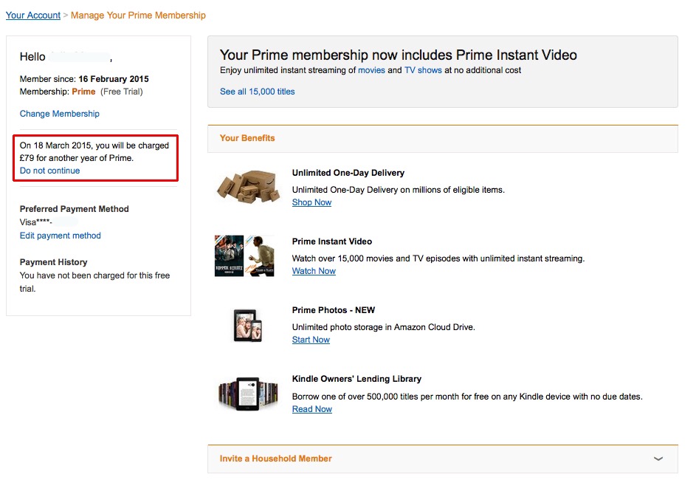Open the Invite a Household Member section
696x480 pixels.
[x=276, y=459]
